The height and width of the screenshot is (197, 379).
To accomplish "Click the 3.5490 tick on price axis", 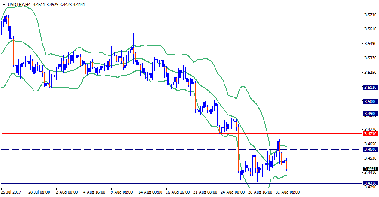I will click(x=370, y=43).
